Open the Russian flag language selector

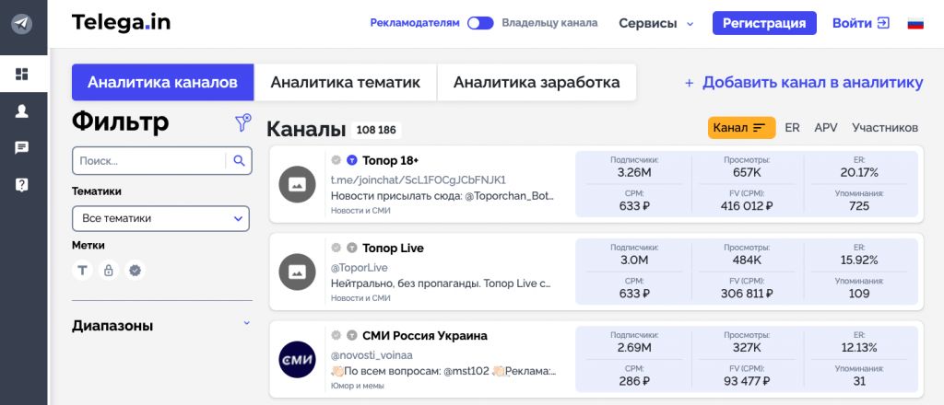[915, 23]
